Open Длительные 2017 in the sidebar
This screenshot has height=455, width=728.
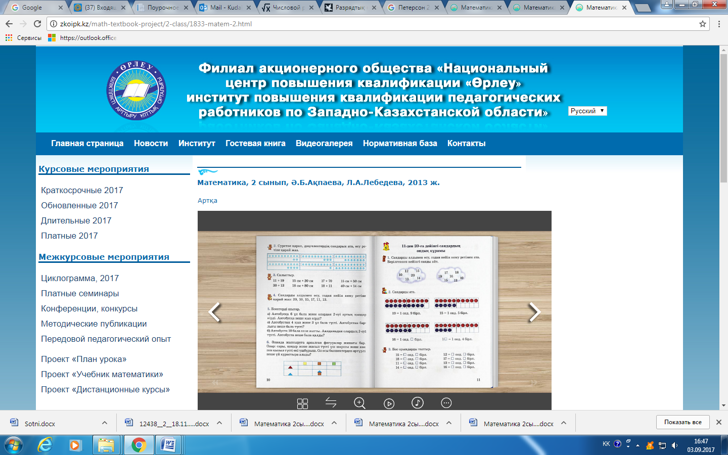(x=76, y=221)
